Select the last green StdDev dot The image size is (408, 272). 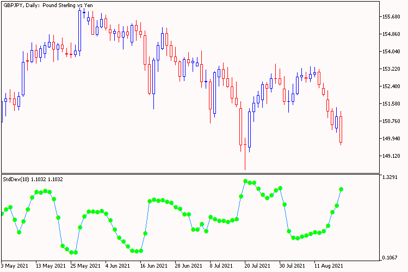341,189
